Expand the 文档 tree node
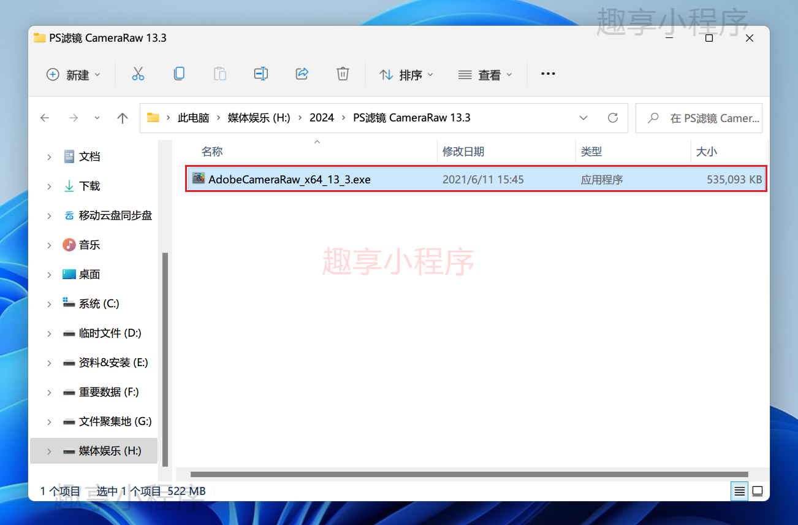 point(49,157)
